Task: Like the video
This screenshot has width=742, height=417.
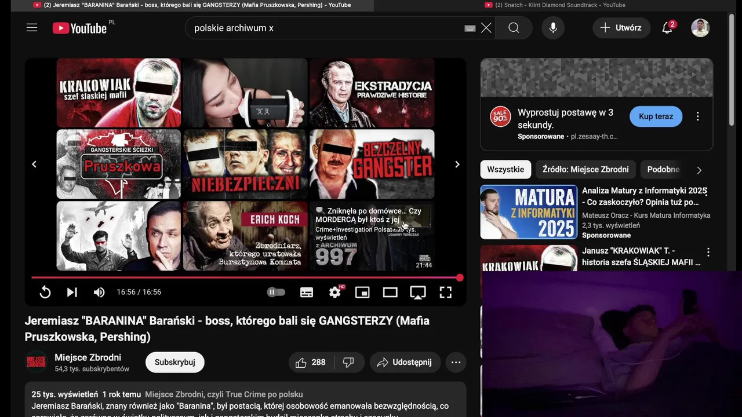Action: (x=310, y=363)
